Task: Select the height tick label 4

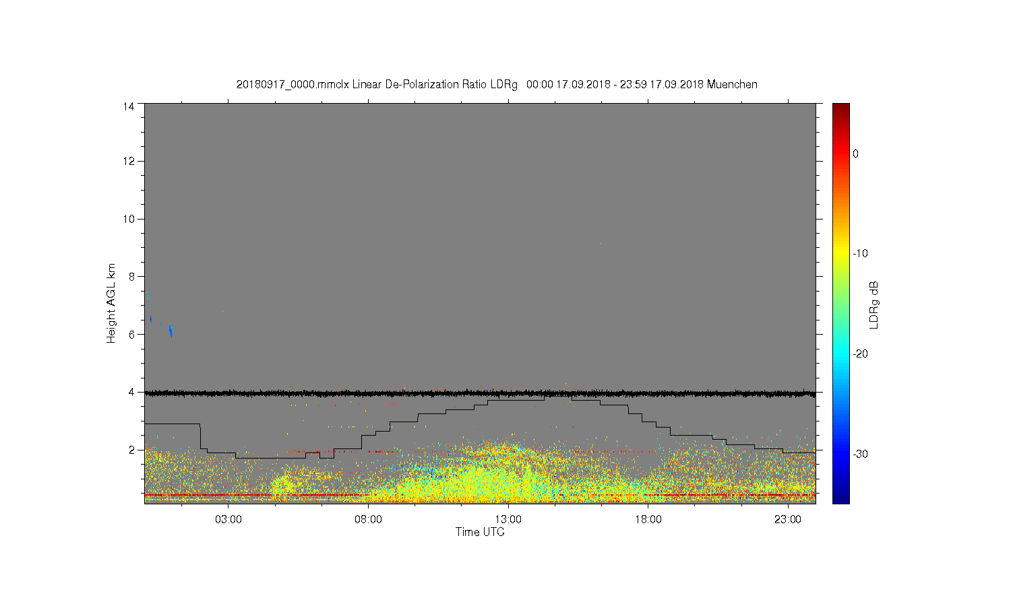Action: [131, 392]
